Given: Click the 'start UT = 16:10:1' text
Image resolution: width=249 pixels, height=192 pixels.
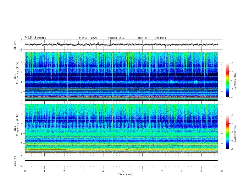Looking at the screenshot, I should click(x=152, y=38).
